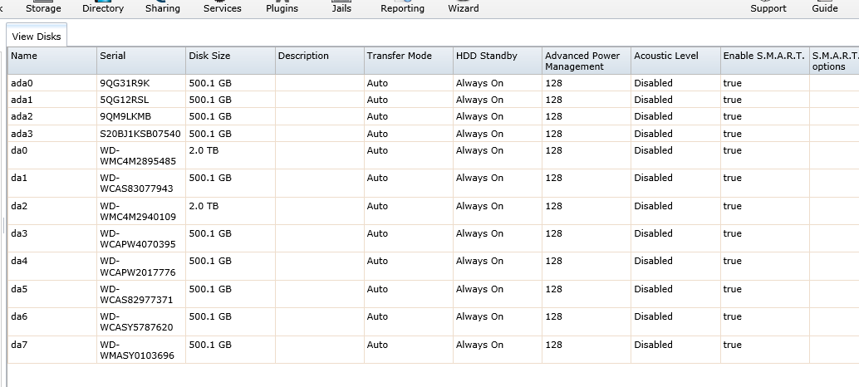
Task: Open the Reporting section
Action: point(402,8)
